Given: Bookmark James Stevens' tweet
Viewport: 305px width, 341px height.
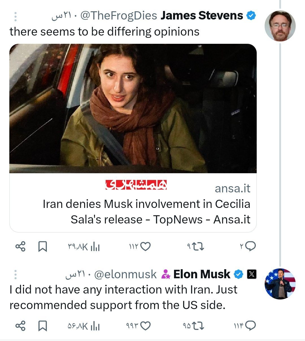Looking at the screenshot, I should tap(42, 247).
